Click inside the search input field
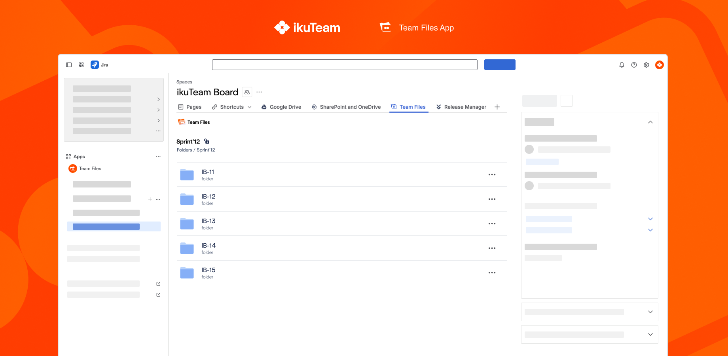728x356 pixels. tap(345, 64)
